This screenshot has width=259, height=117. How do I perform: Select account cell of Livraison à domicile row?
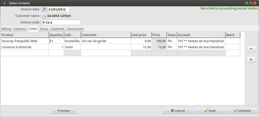201,47
